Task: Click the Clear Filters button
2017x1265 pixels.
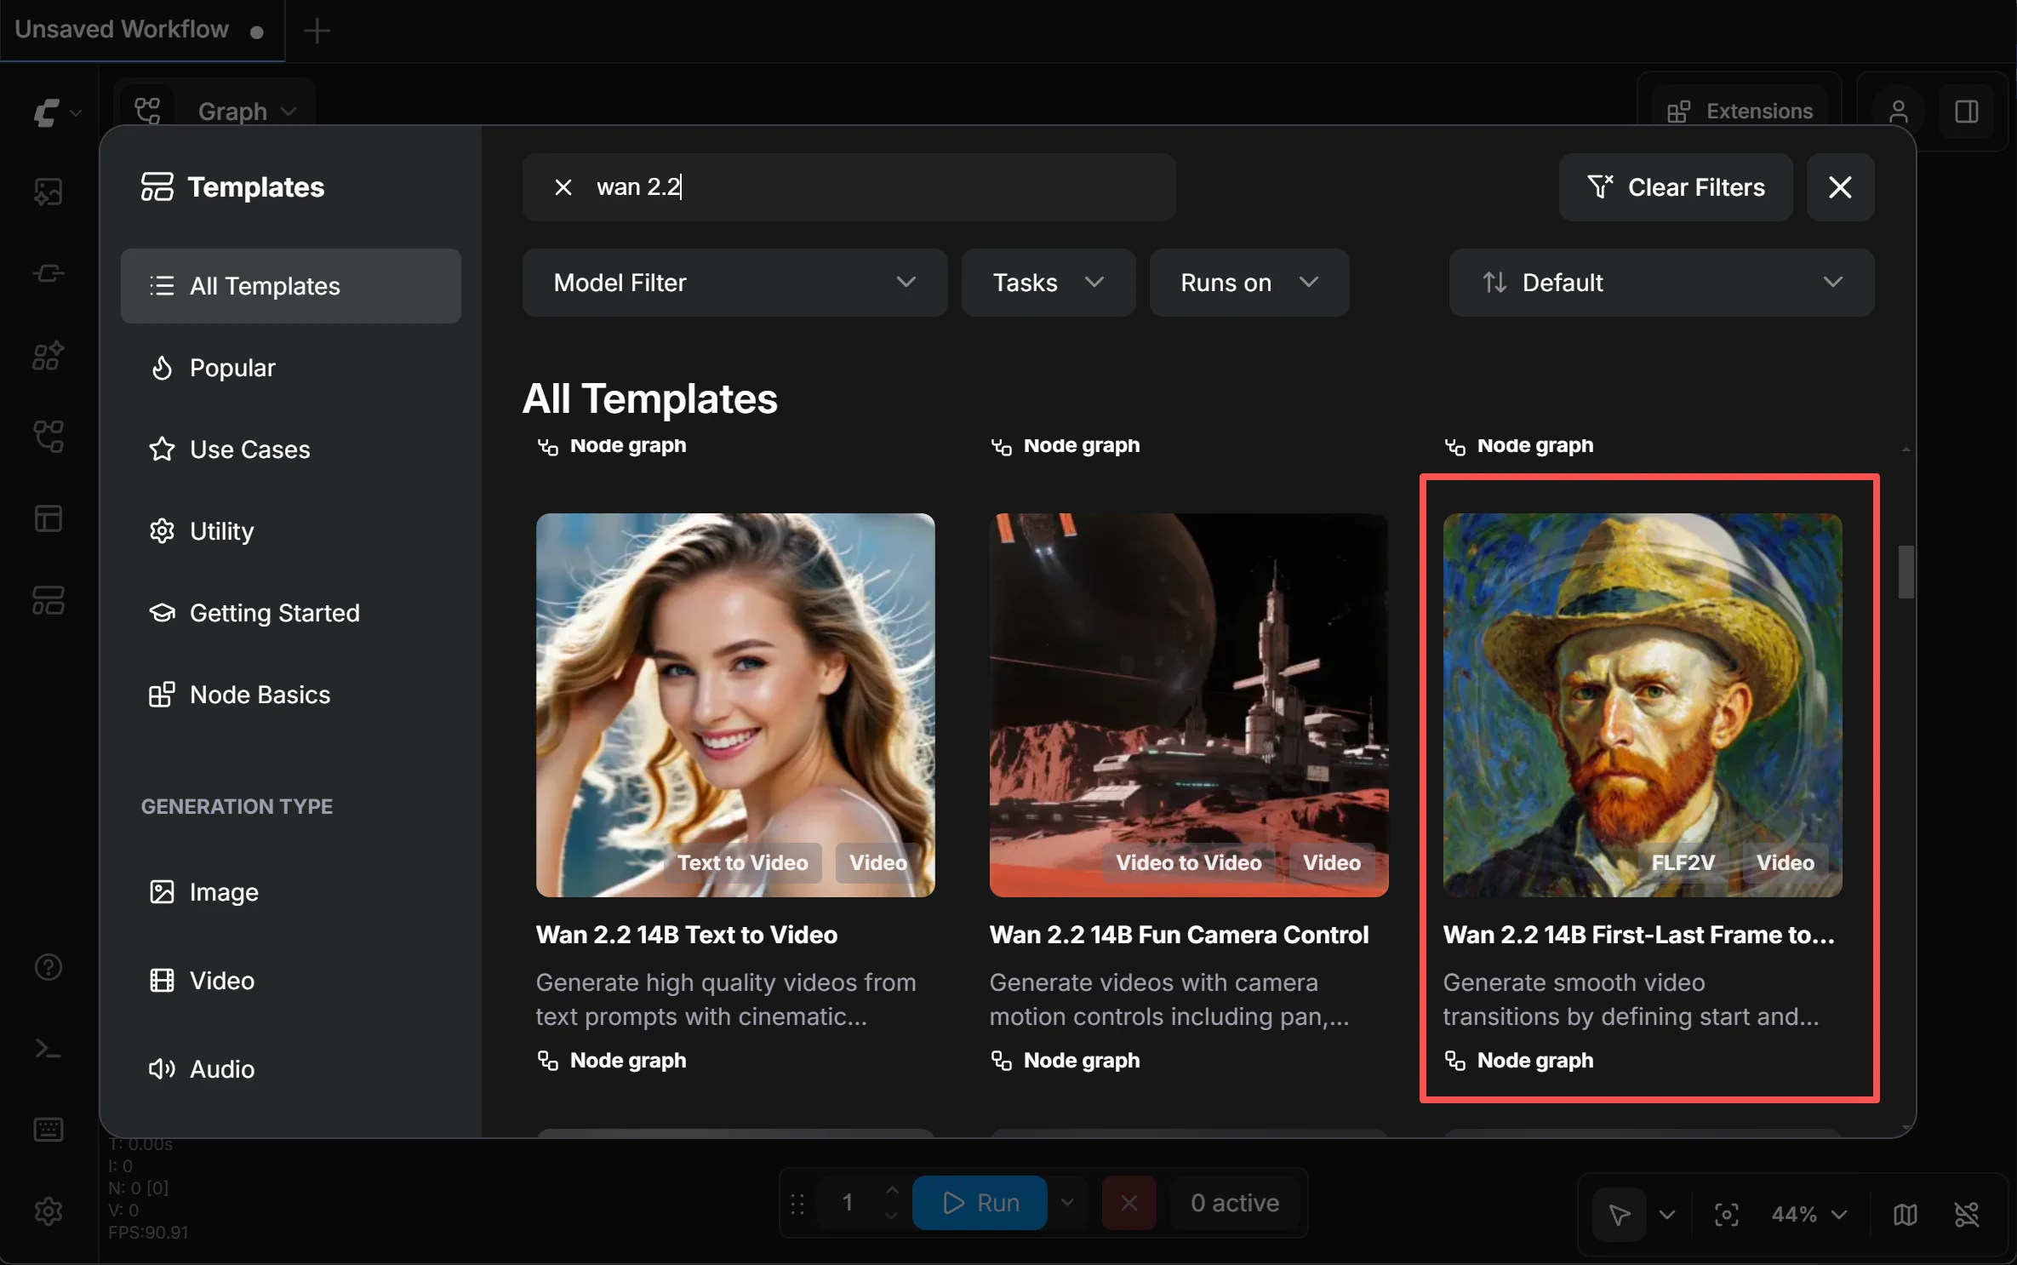Action: click(x=1675, y=187)
